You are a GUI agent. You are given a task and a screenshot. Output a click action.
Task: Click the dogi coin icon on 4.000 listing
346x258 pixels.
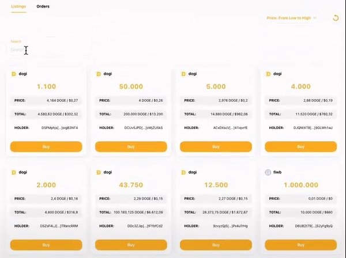tap(268, 74)
